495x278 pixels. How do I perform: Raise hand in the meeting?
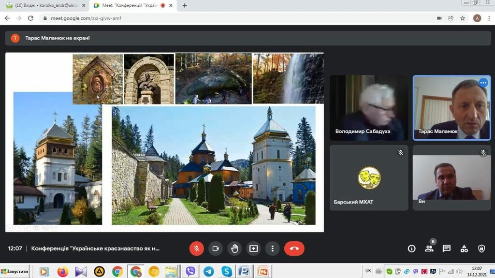tap(234, 249)
